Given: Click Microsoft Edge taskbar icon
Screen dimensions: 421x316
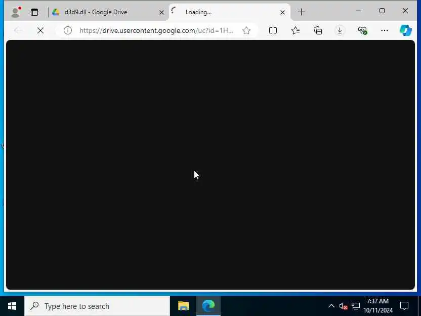Looking at the screenshot, I should (208, 306).
